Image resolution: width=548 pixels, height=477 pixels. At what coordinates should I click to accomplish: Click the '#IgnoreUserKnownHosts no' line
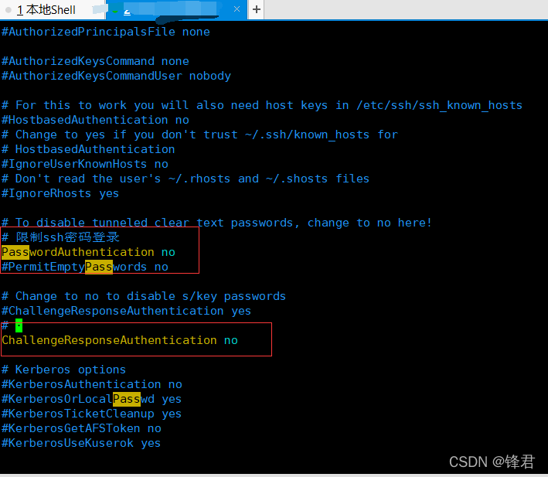pyautogui.click(x=85, y=164)
